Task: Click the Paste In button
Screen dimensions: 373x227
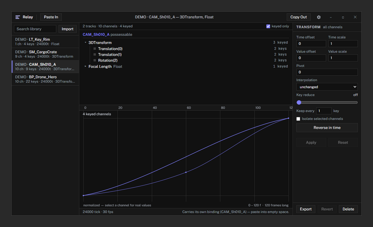Action: 51,17
